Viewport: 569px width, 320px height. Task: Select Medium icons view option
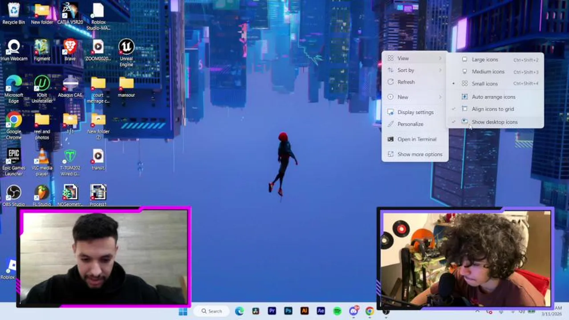click(x=495, y=72)
